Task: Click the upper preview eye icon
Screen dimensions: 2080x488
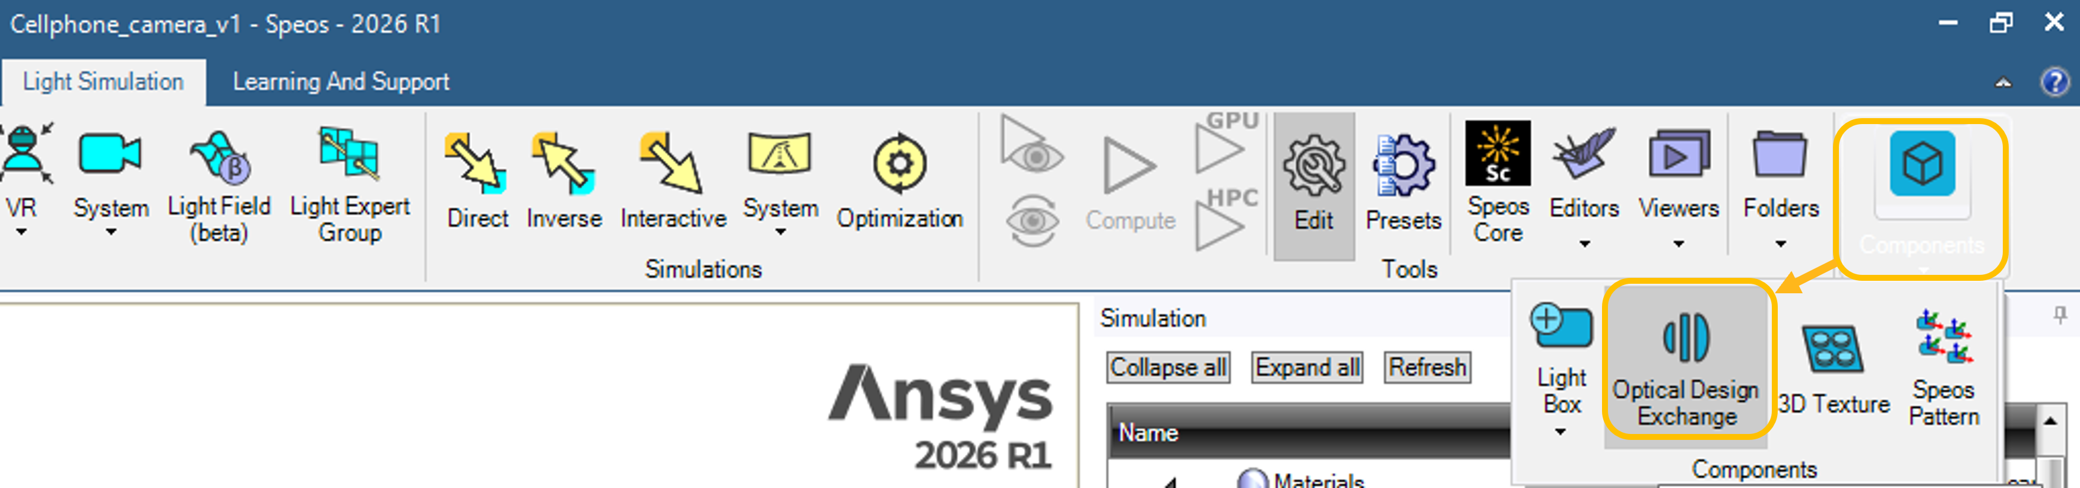Action: pyautogui.click(x=1032, y=144)
